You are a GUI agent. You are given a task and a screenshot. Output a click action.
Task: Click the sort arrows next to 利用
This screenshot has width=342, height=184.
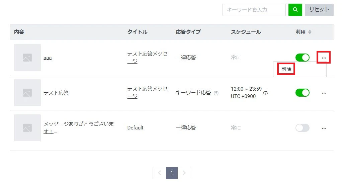click(310, 32)
